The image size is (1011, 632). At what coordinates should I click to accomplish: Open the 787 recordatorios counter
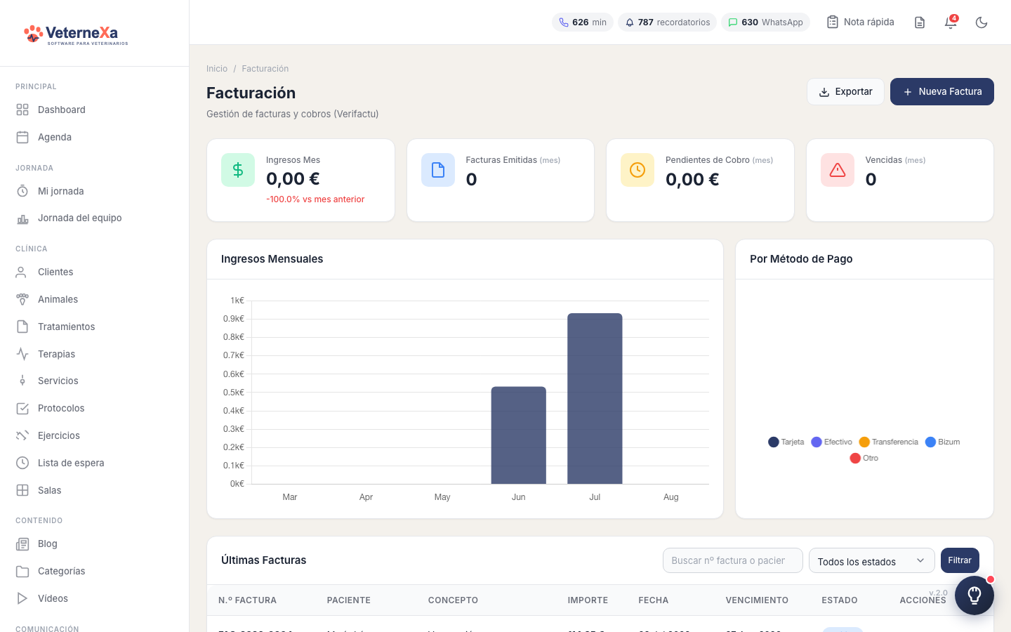click(x=667, y=22)
